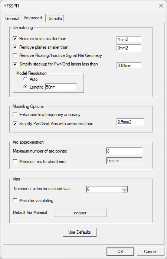Select the Length model resolution radio
The image size is (167, 259).
[x=25, y=87]
